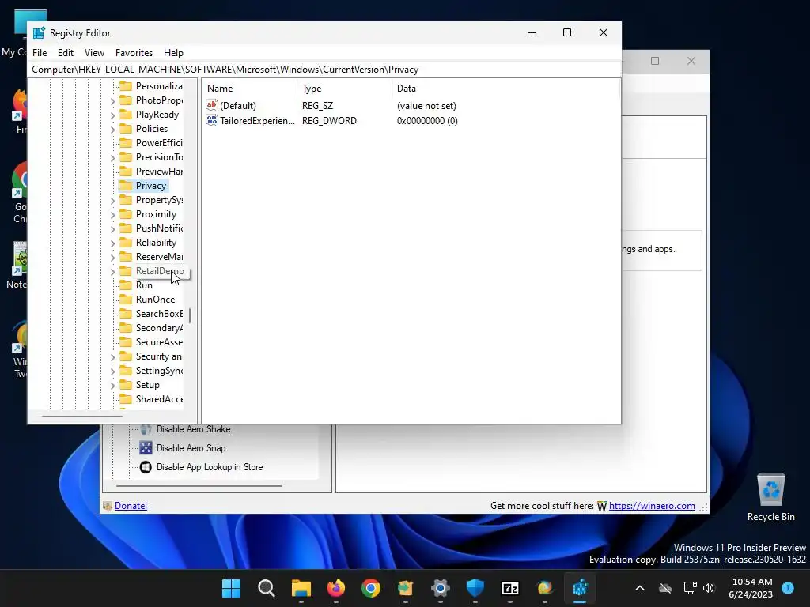Select the RetailDemo key label
810x607 pixels.
point(160,271)
